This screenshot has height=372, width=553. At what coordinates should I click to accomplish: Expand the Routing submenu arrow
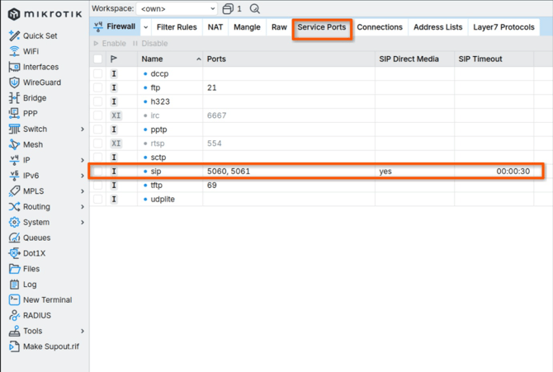pos(83,207)
